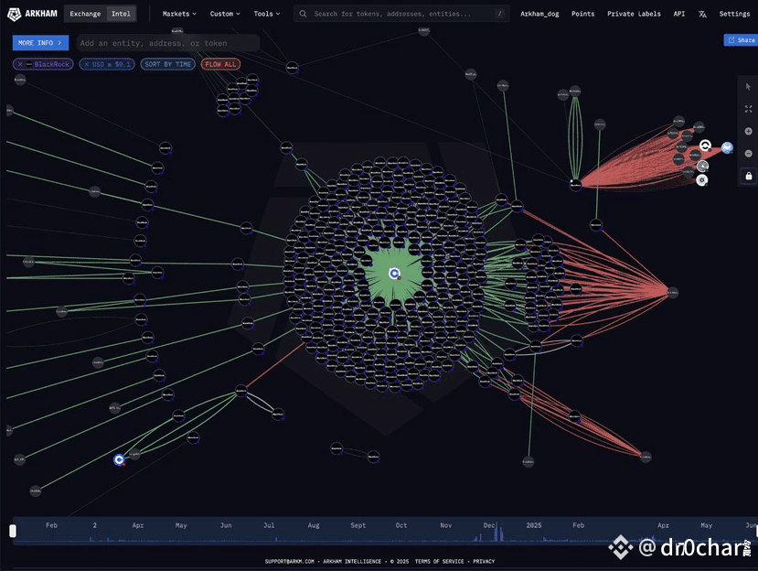Click the MORE INFO button
The image size is (758, 571).
pos(40,43)
